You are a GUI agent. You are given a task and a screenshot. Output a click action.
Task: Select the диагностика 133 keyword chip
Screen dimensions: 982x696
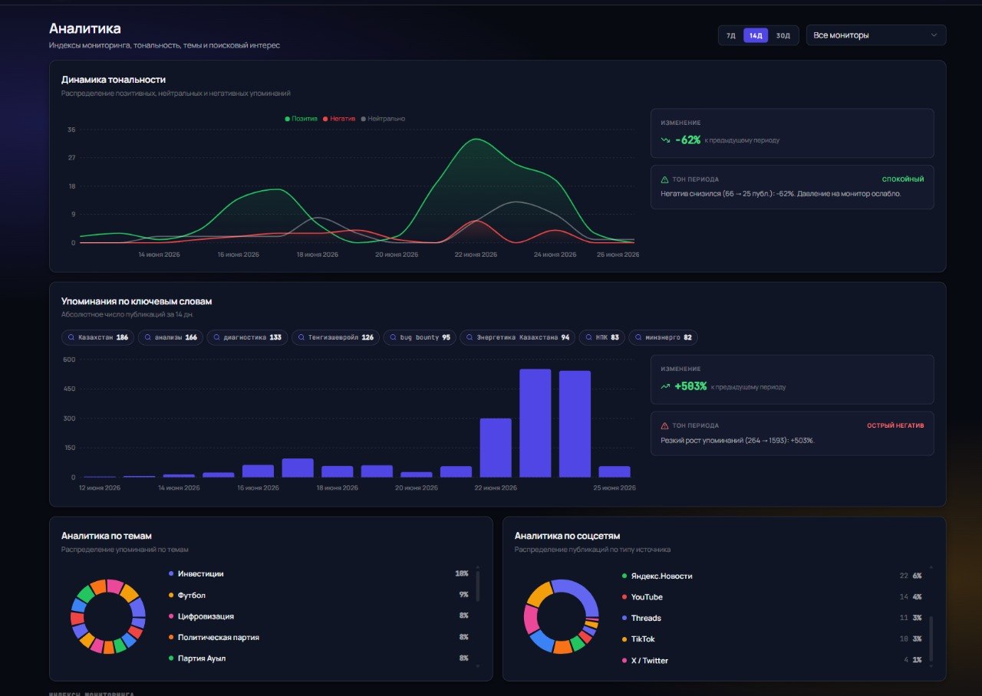[x=247, y=337]
